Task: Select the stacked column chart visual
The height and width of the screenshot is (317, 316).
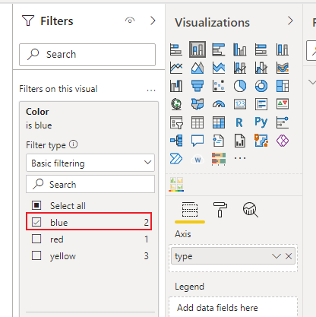Action: 197,49
